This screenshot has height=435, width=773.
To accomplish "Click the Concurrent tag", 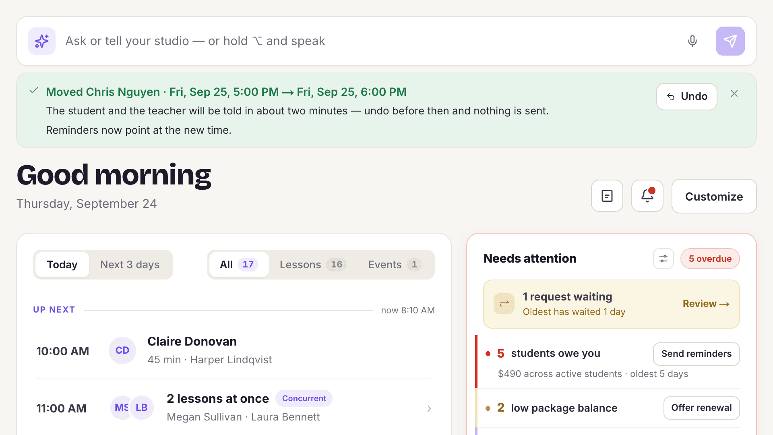I will coord(304,398).
